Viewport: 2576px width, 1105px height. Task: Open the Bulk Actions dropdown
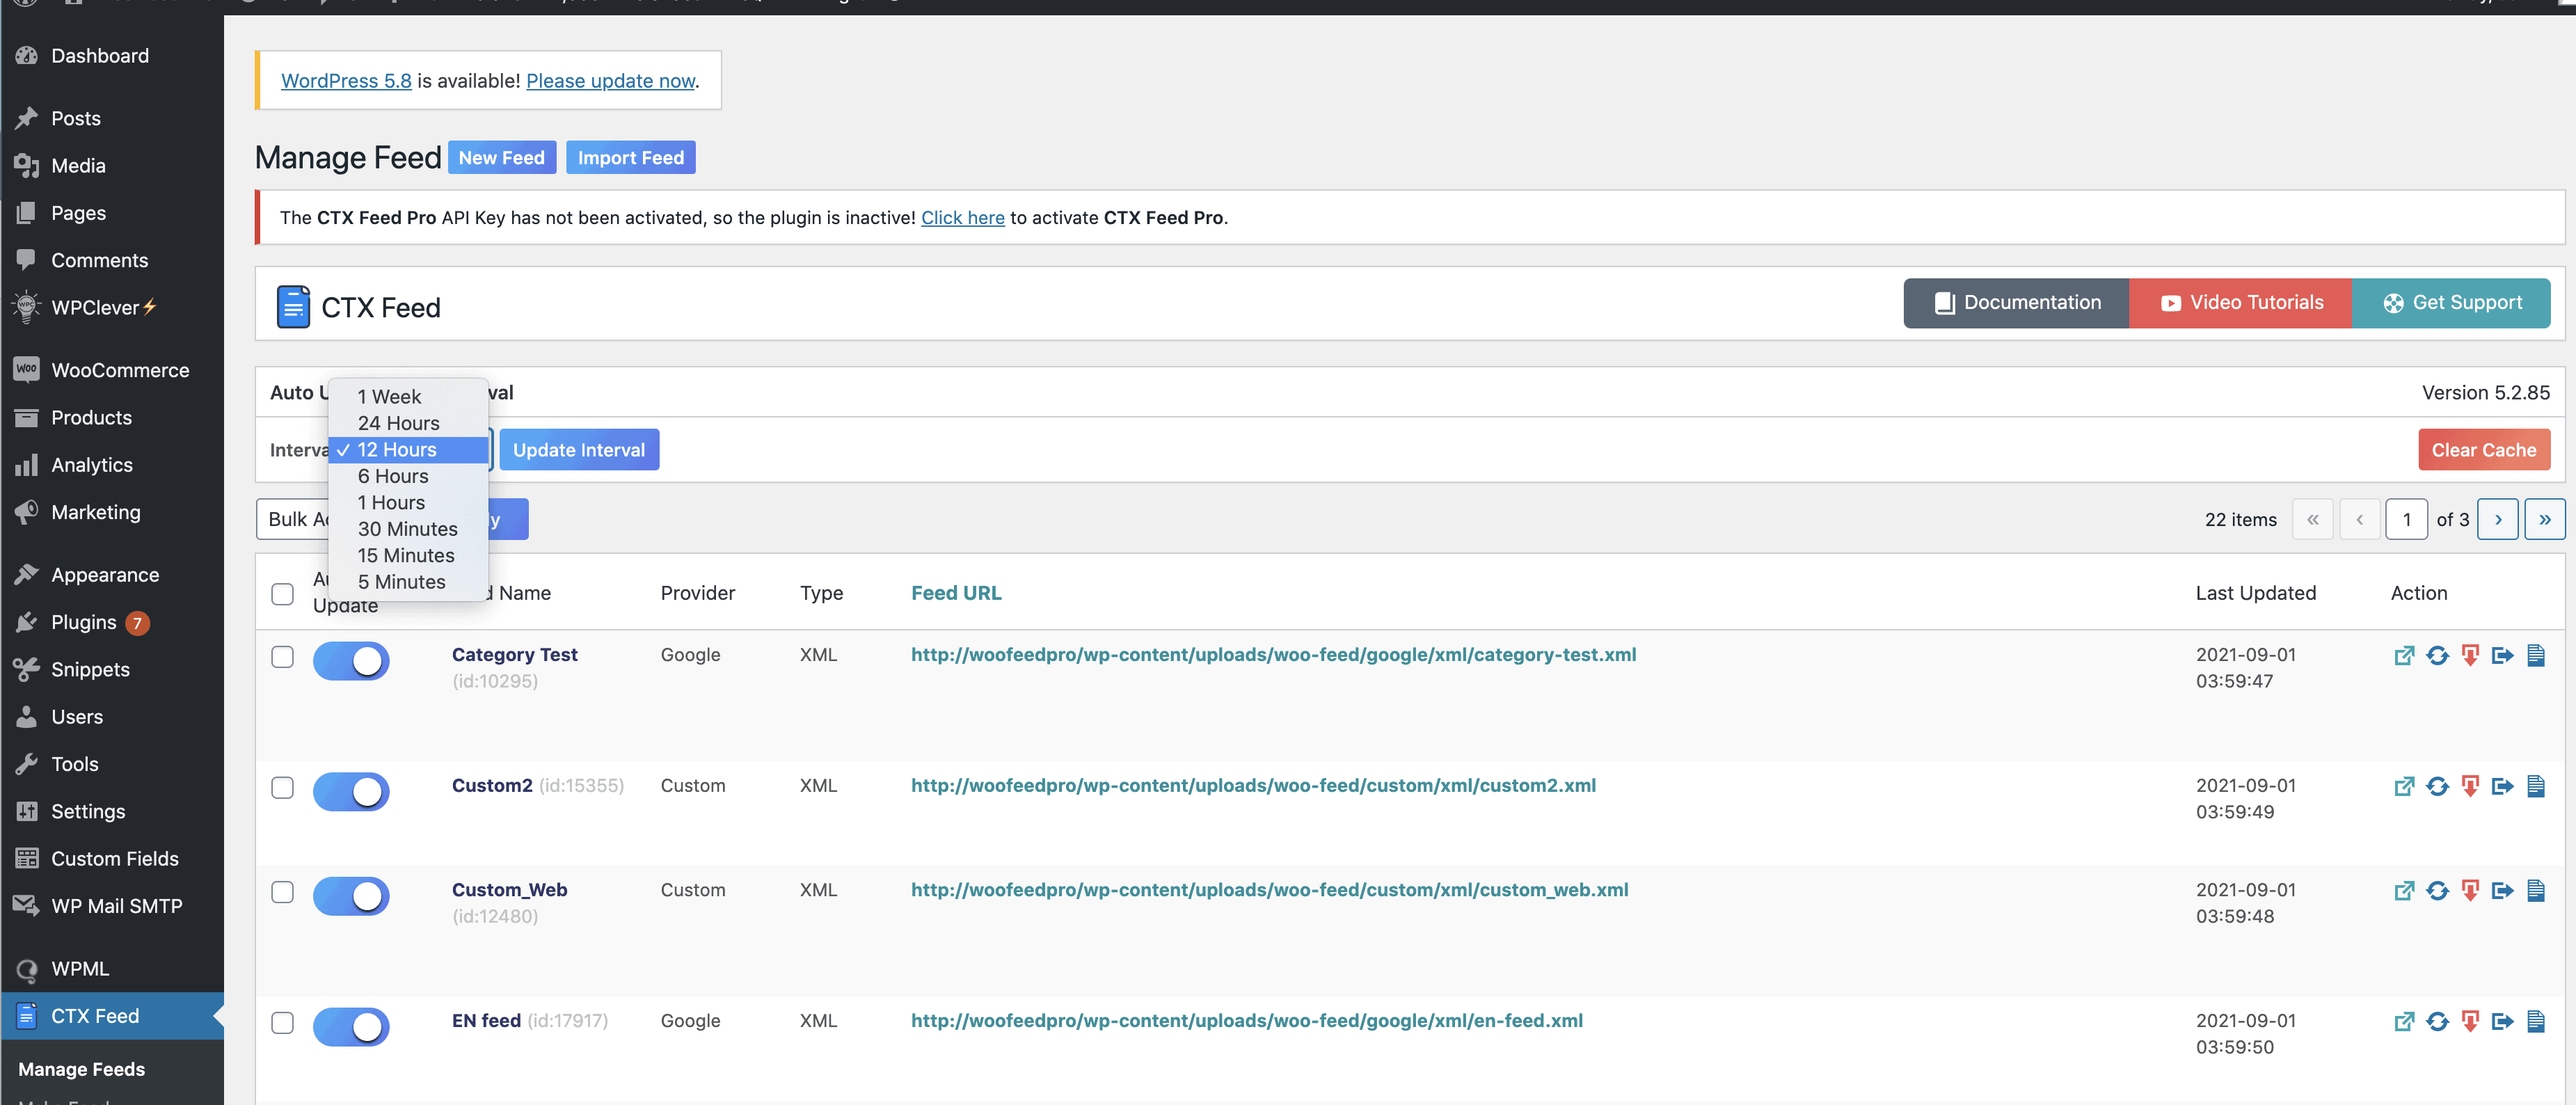pyautogui.click(x=293, y=519)
